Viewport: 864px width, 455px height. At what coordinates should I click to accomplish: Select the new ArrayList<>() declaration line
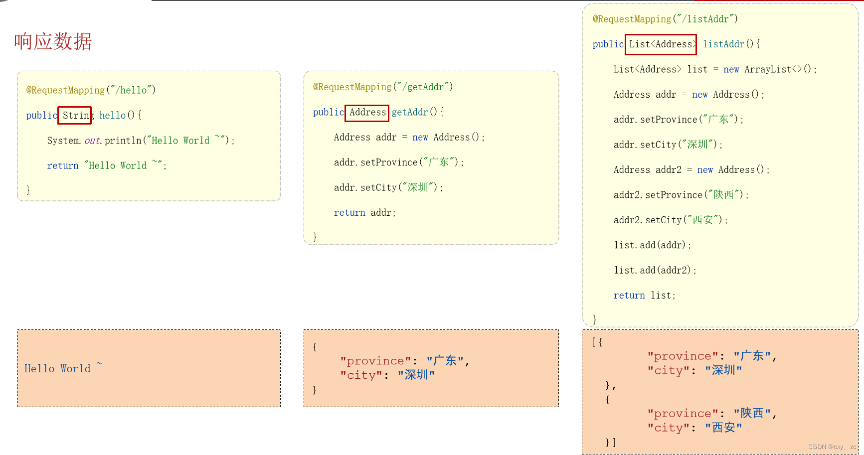(x=715, y=69)
